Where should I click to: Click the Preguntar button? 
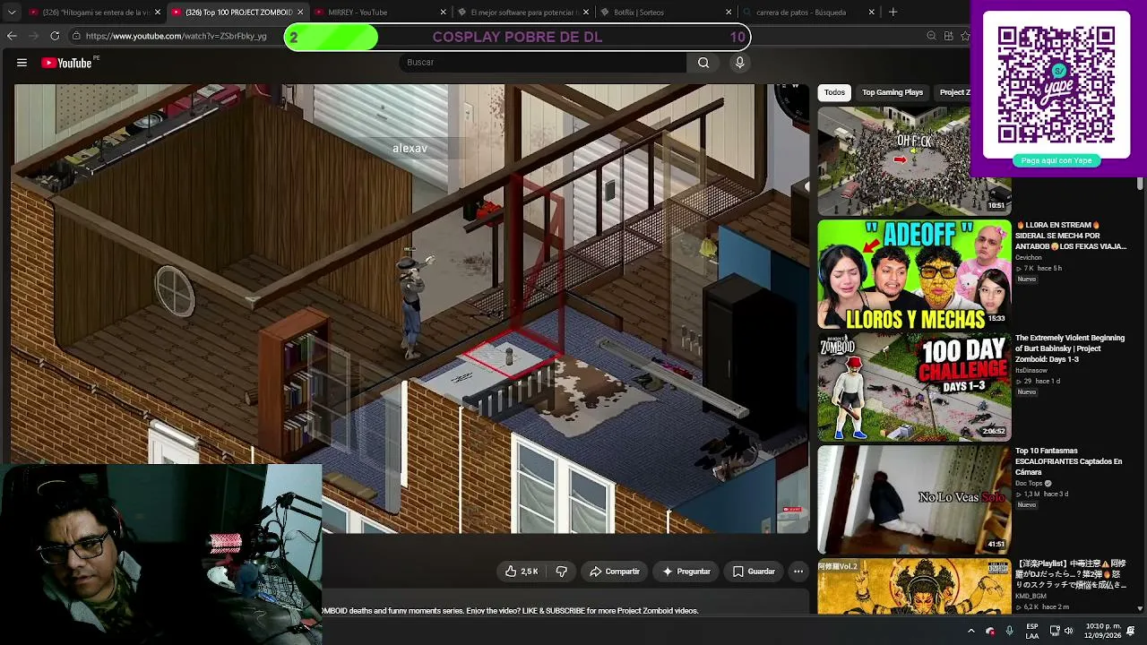pos(686,572)
